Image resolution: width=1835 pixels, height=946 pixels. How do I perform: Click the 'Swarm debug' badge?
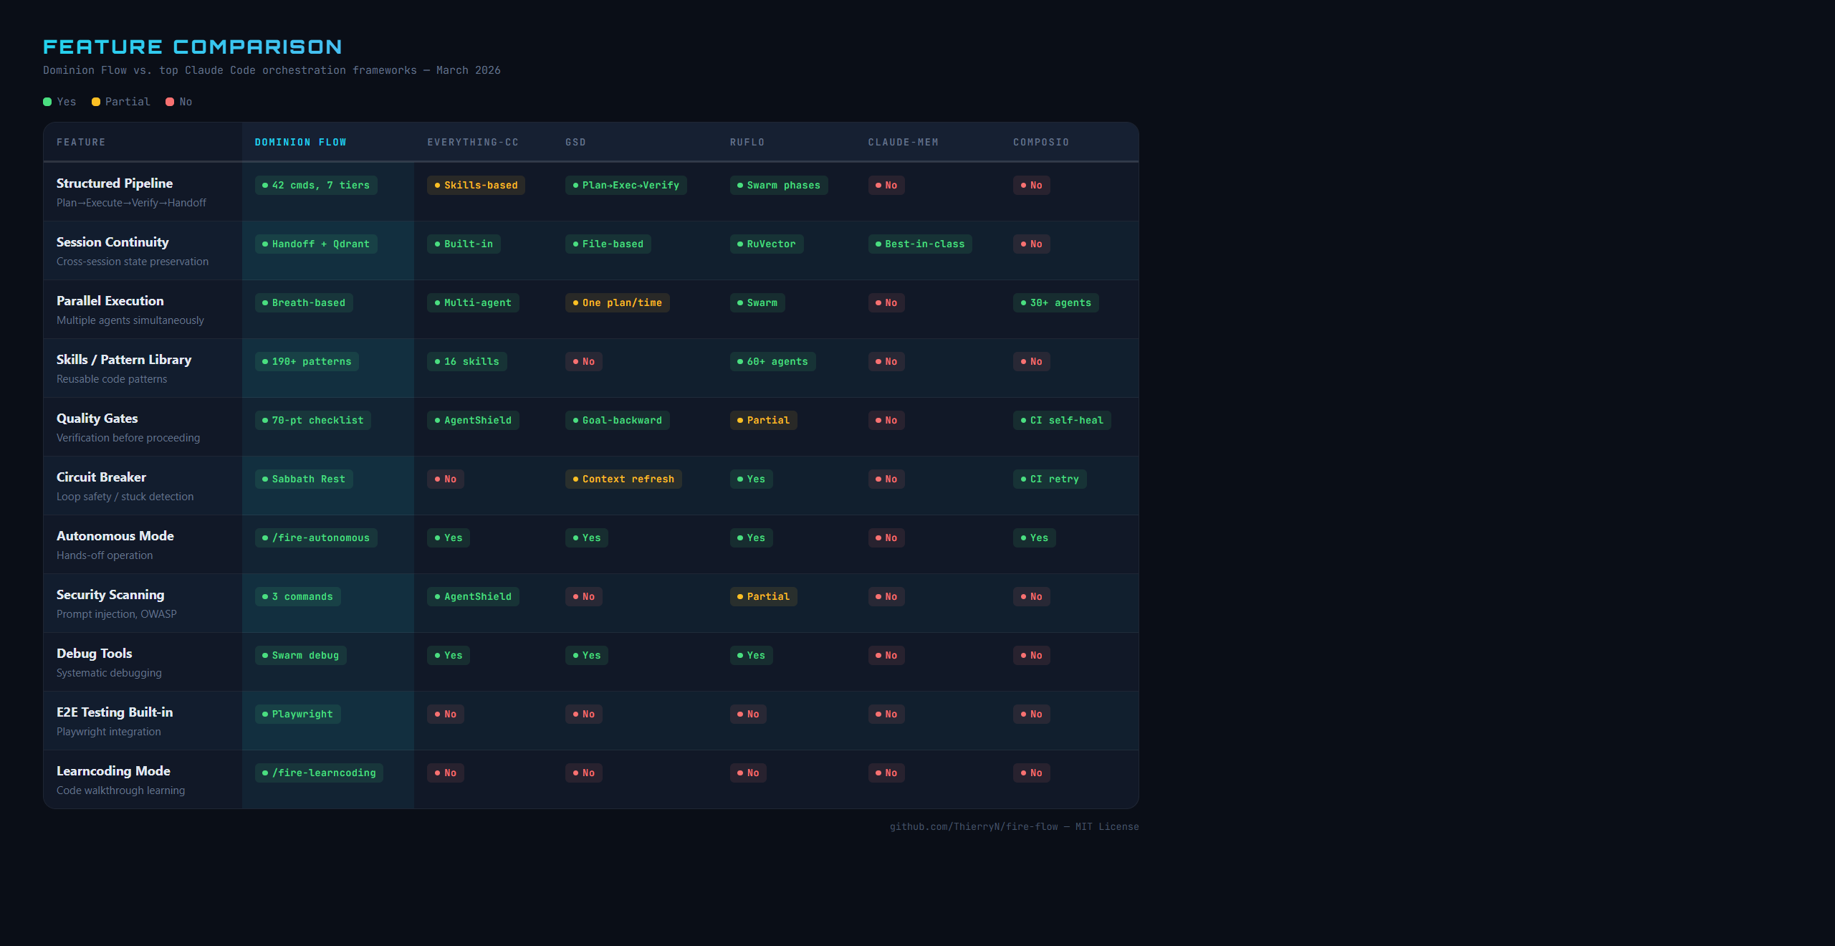click(301, 656)
